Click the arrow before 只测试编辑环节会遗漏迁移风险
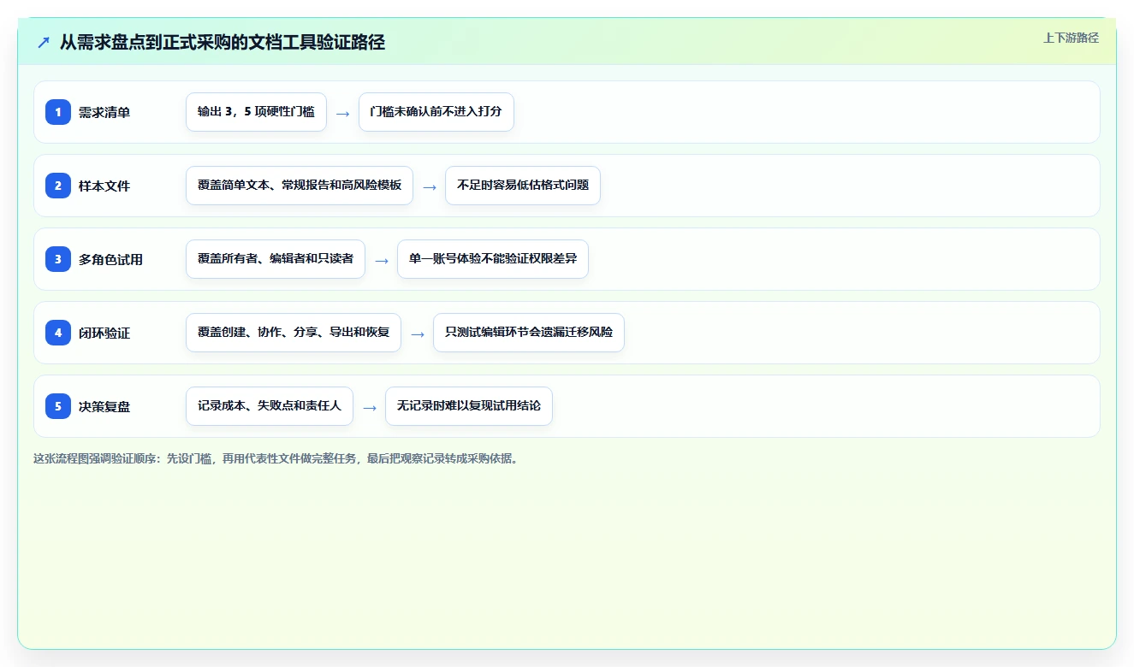Image resolution: width=1134 pixels, height=667 pixels. (x=417, y=333)
